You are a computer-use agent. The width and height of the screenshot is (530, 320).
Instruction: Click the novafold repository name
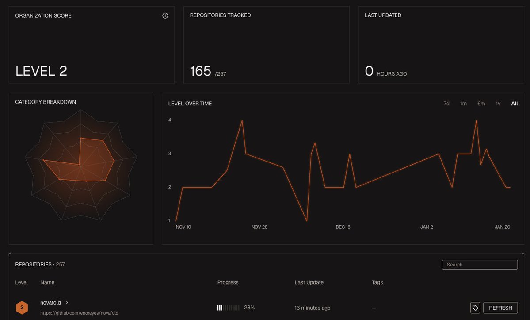(x=50, y=302)
